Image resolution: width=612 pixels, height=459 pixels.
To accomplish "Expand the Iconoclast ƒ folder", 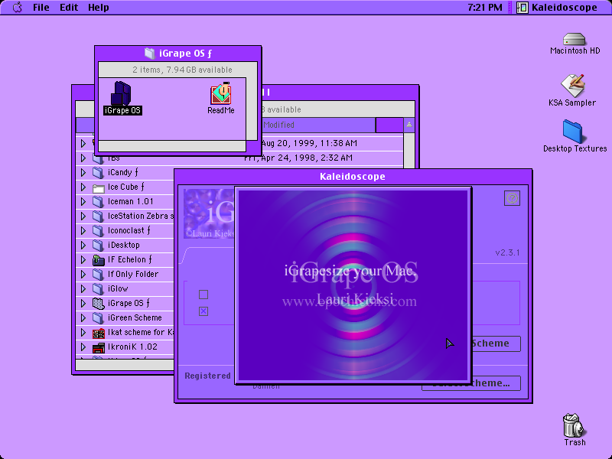I will point(83,231).
